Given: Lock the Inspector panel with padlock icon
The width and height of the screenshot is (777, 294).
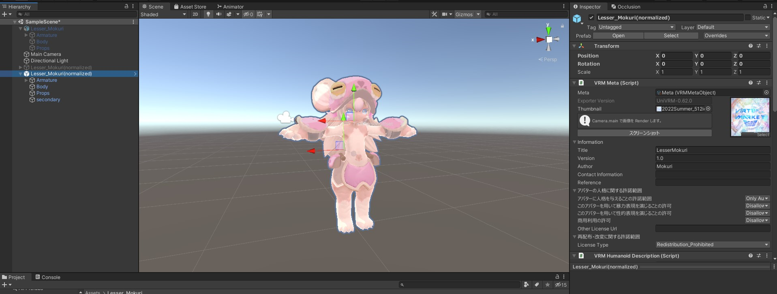Looking at the screenshot, I should (x=765, y=6).
